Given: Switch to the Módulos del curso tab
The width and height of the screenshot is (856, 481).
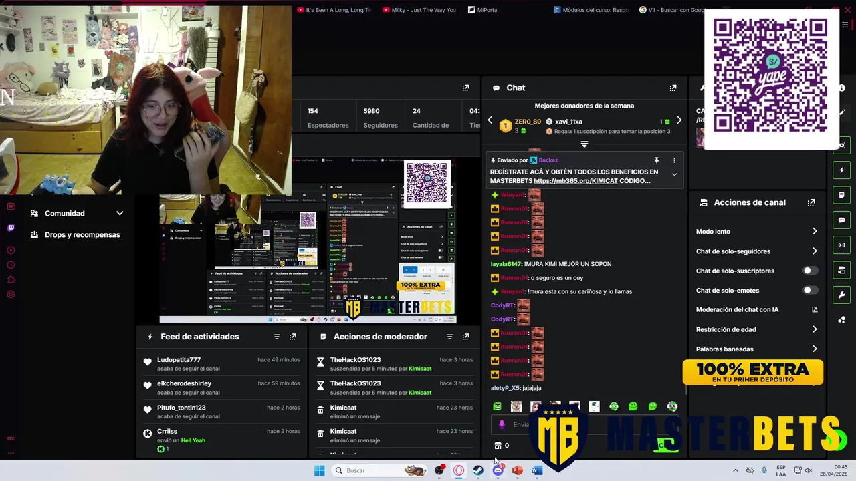Looking at the screenshot, I should click(591, 10).
